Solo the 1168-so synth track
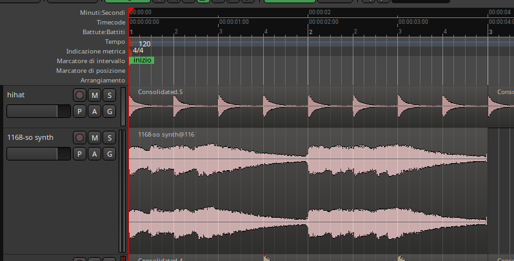Screen dimensions: 514x261 109,138
